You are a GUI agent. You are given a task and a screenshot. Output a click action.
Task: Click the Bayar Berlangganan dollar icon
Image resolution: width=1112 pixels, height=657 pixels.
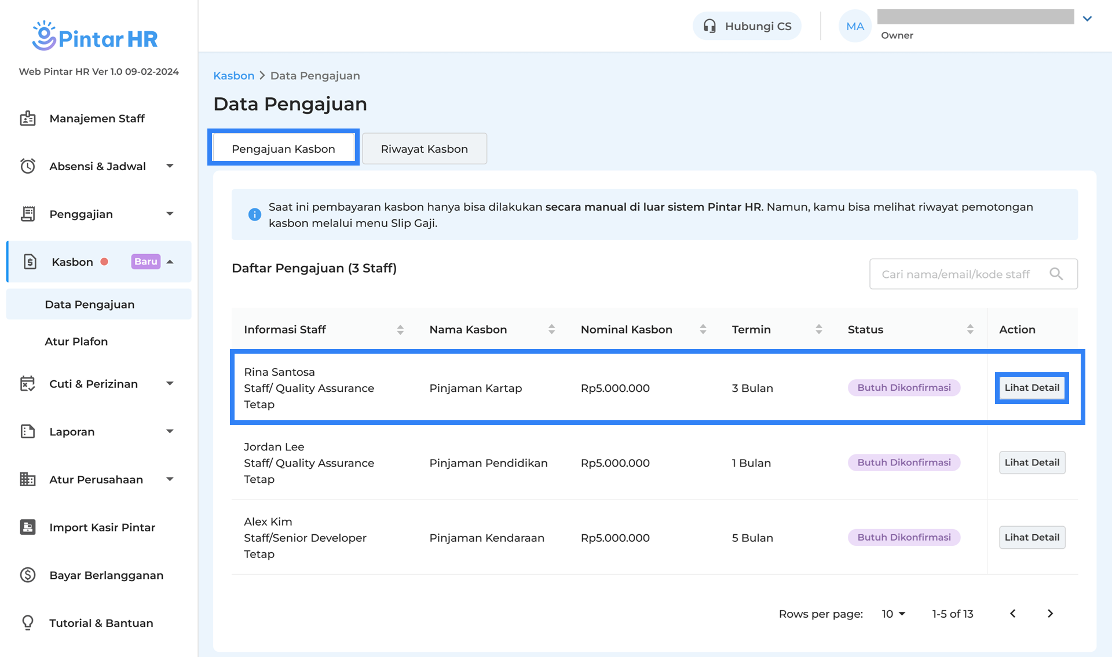tap(28, 575)
